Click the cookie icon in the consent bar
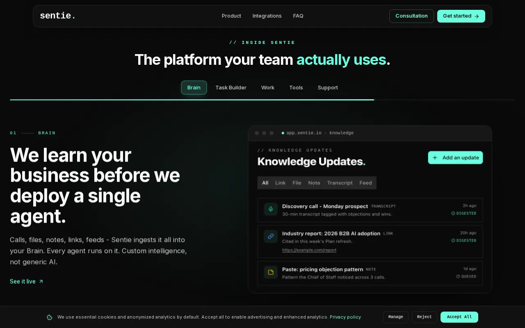 tap(50, 317)
